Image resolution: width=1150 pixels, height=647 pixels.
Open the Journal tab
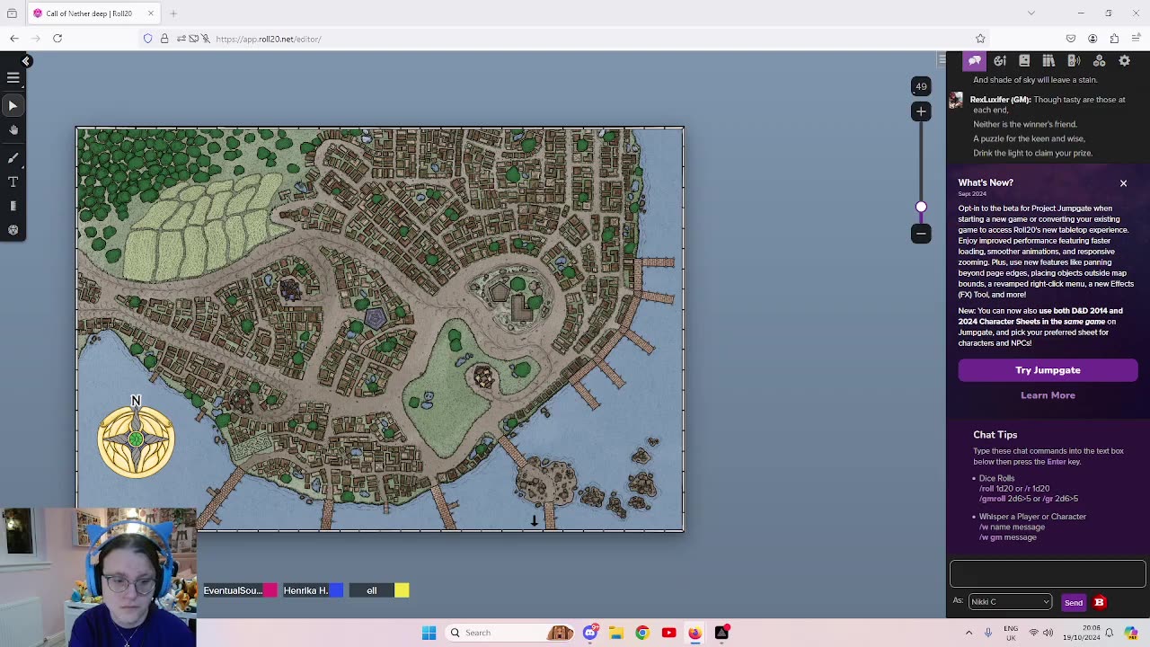[x=1024, y=60]
